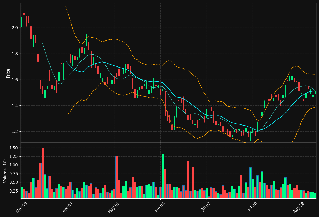The height and width of the screenshot is (217, 319).
Task: Click the 'Volume 10^6' y-axis title
Action: [5, 171]
